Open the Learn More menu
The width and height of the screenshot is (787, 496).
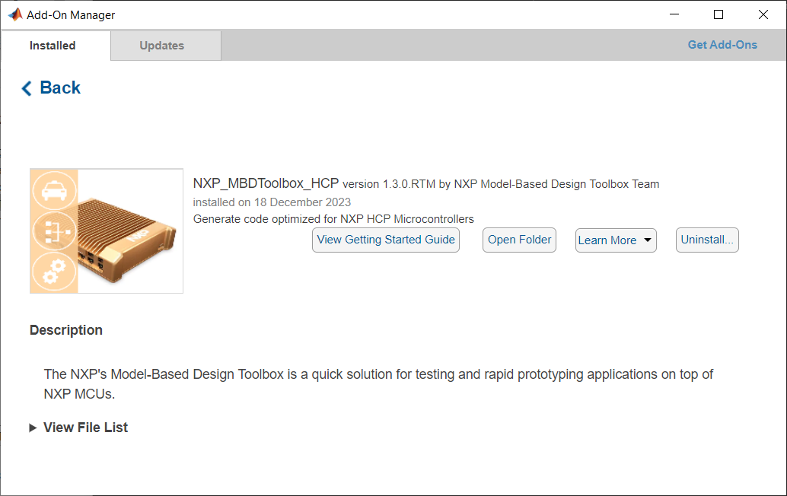point(609,240)
